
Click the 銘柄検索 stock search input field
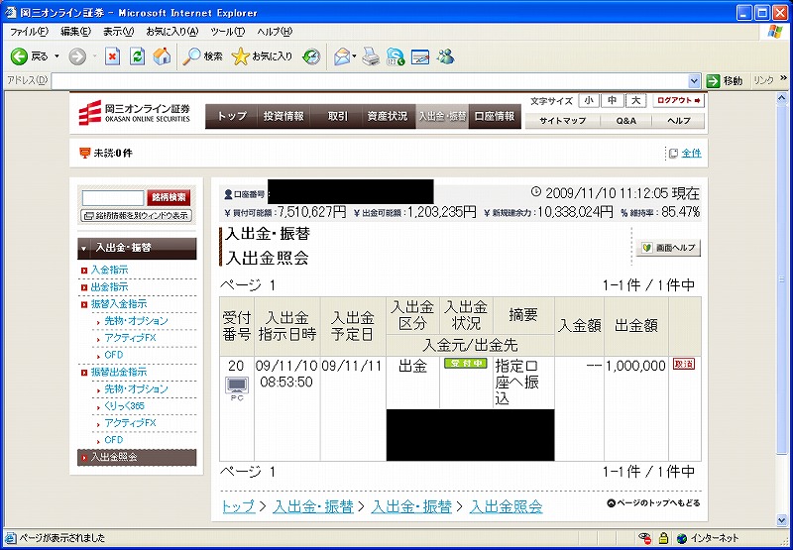(112, 198)
